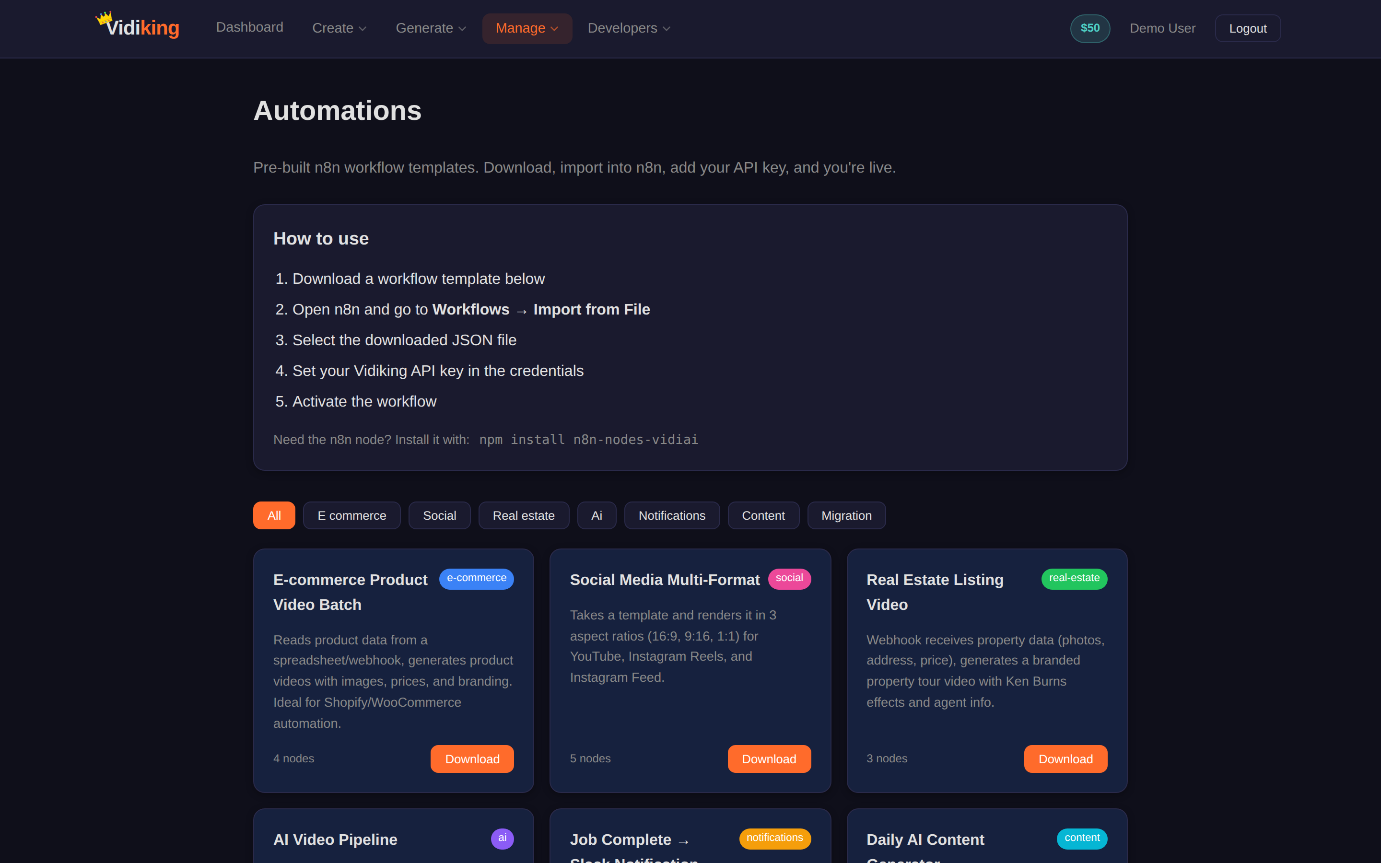The image size is (1381, 863).
Task: Click the Automations page heading
Action: click(x=337, y=110)
